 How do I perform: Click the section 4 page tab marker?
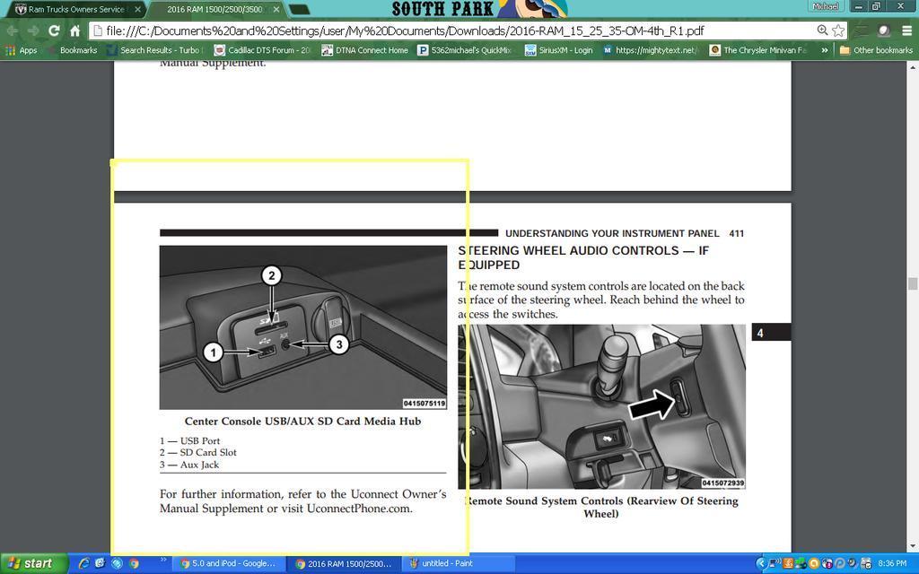point(771,332)
